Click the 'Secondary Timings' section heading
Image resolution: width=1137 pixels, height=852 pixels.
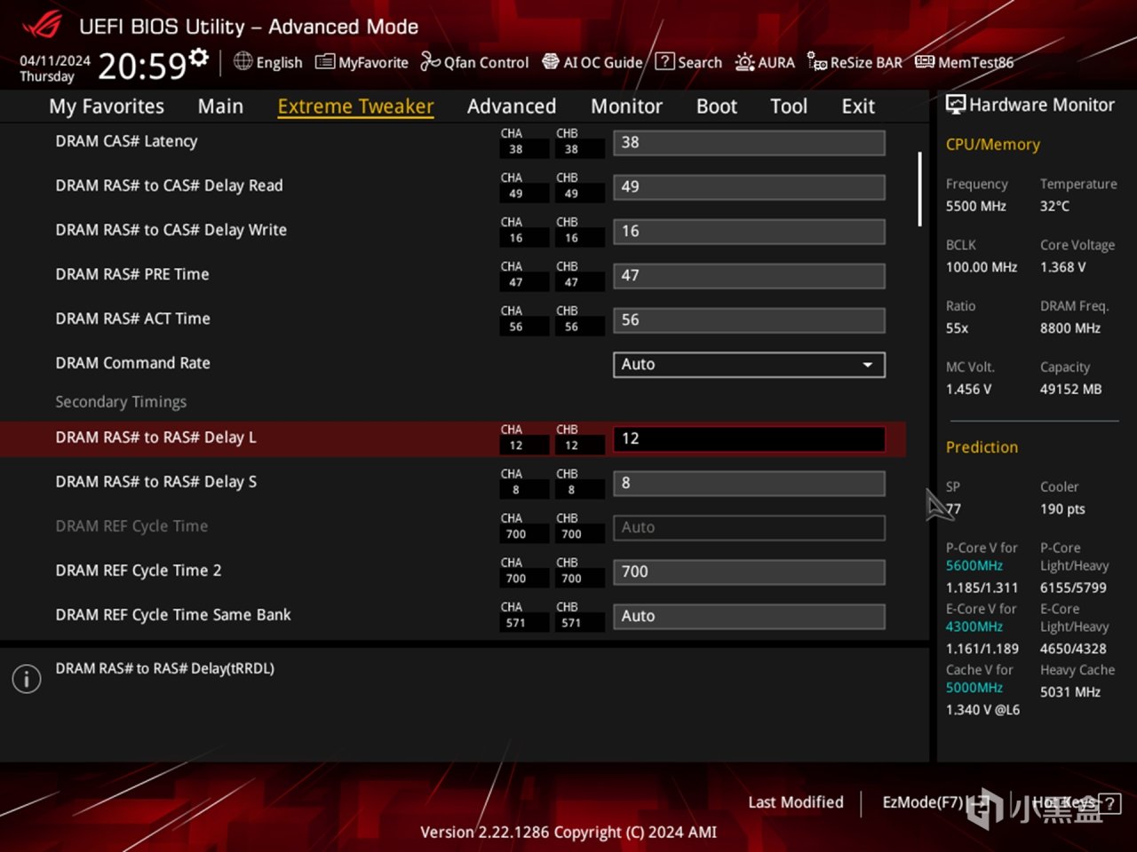121,402
